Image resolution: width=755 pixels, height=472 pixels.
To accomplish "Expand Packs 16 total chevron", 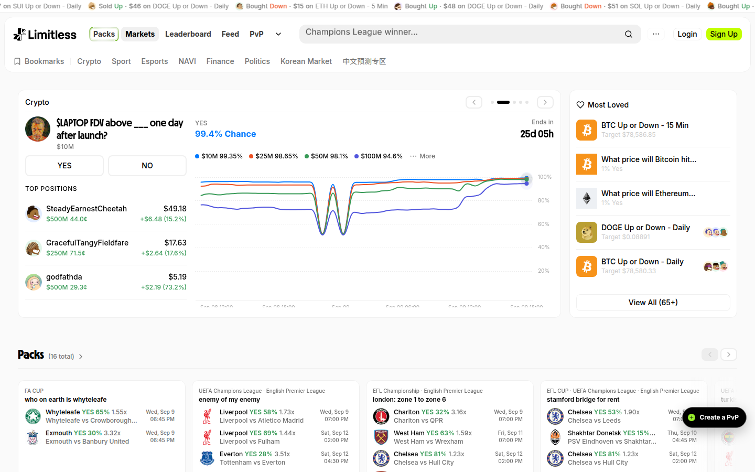I will pos(81,357).
